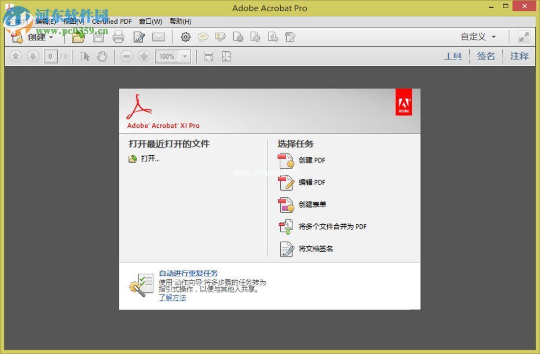540x354 pixels.
Task: Select the hand pan tool
Action: [102, 56]
